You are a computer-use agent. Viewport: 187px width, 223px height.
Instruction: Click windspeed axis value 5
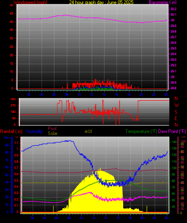click(12, 80)
